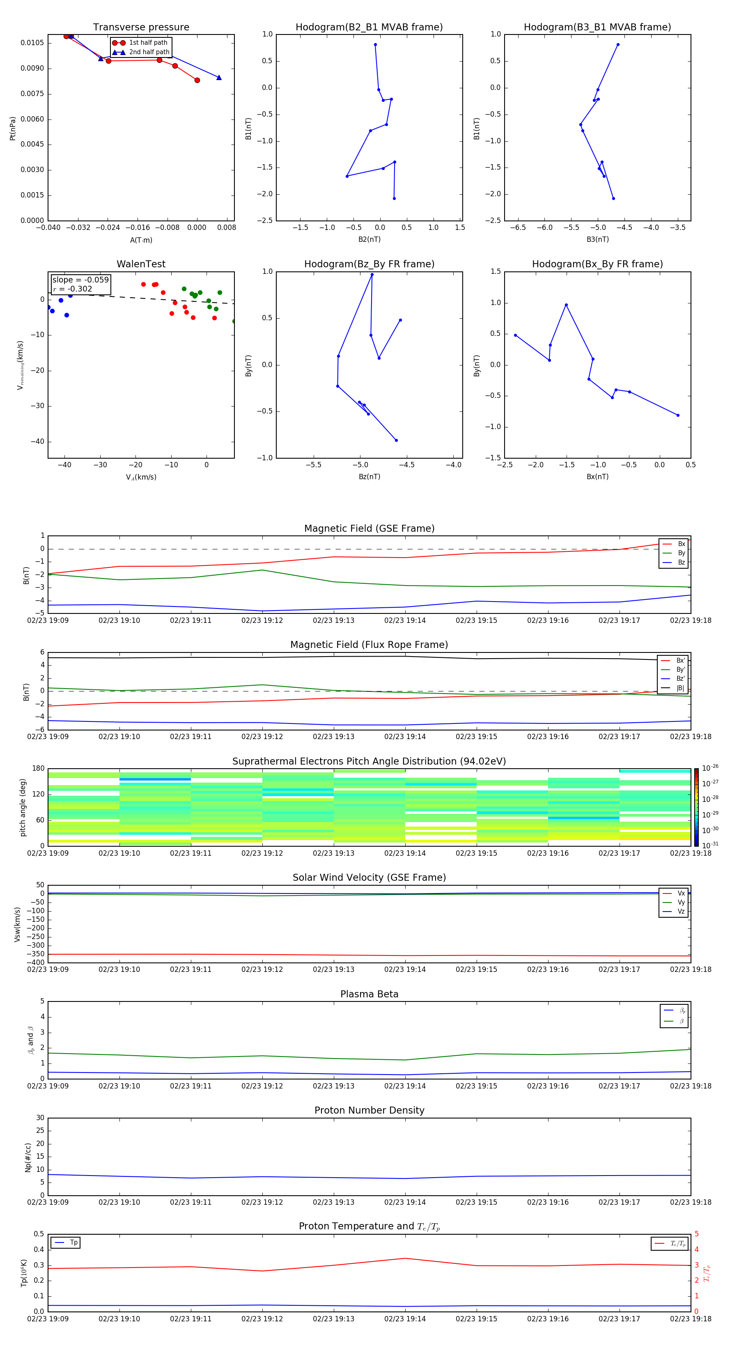Click the 'Bz' legend entry in GSE plot
Viewport: 739px width, 1355px height.
[674, 562]
